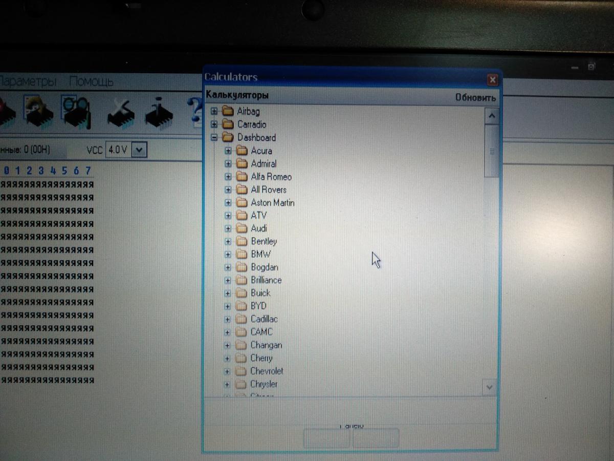Expand the Chevrolet folder

[x=228, y=371]
